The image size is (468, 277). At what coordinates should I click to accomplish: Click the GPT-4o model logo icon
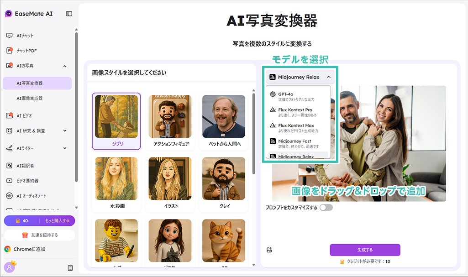(273, 94)
